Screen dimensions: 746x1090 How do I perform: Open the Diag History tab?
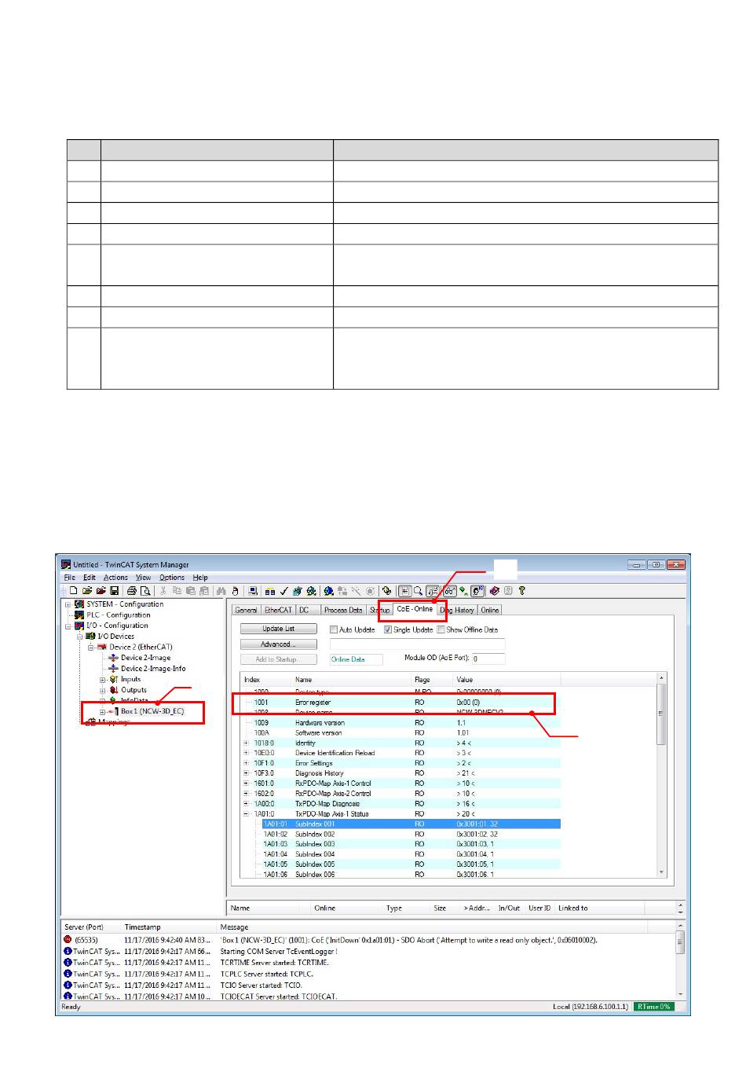[457, 610]
